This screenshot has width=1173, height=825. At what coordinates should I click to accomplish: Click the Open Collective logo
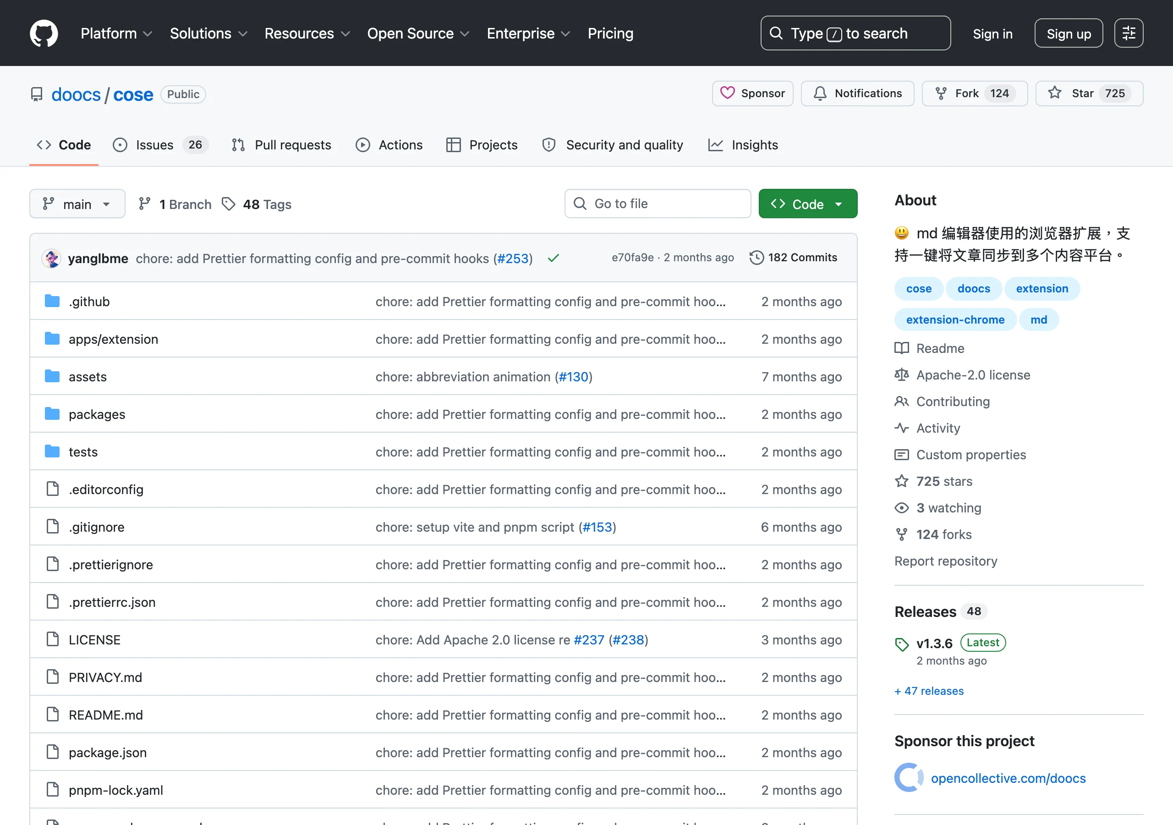pos(909,777)
